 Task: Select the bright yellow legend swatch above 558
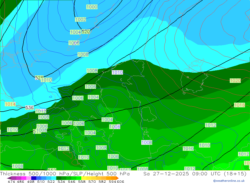click(84, 178)
